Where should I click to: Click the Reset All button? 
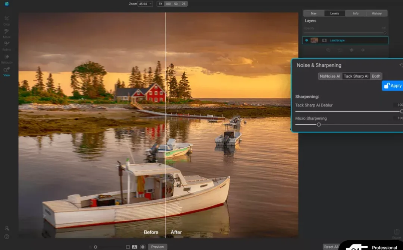click(331, 247)
